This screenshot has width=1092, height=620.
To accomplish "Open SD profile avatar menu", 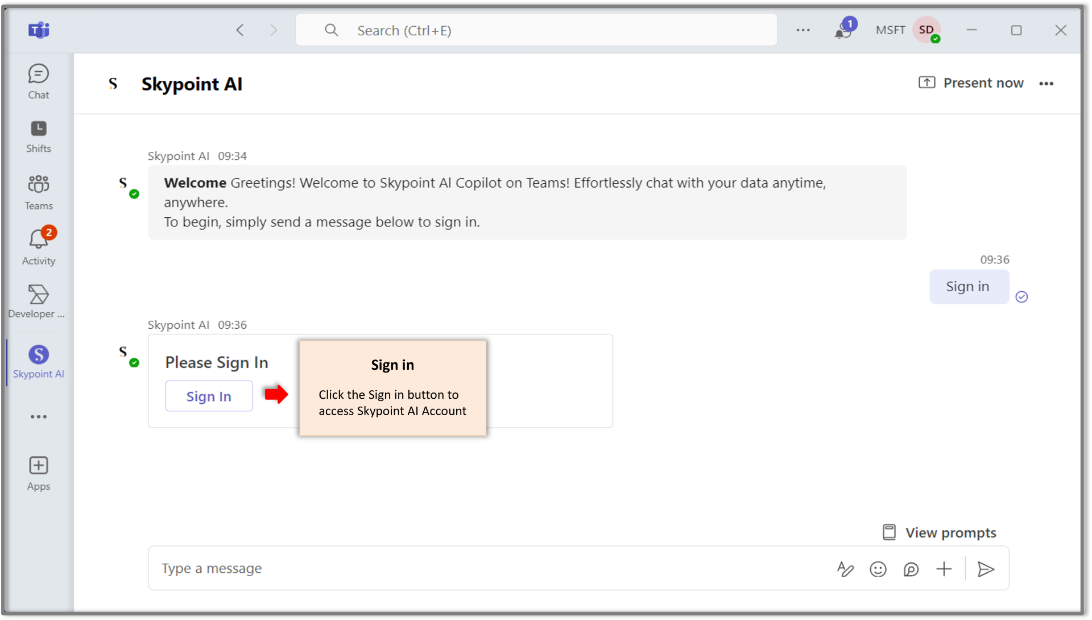I will point(926,30).
